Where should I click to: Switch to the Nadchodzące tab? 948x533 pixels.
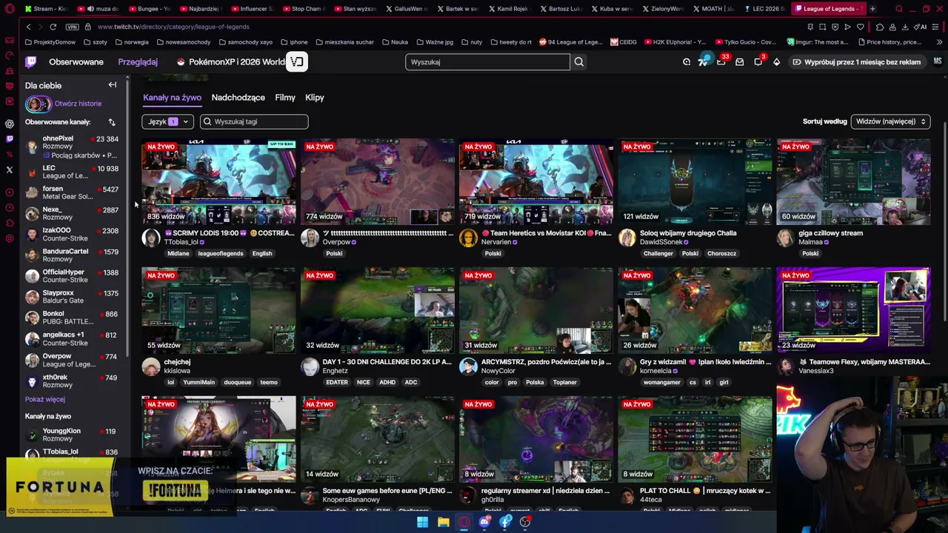pos(238,98)
